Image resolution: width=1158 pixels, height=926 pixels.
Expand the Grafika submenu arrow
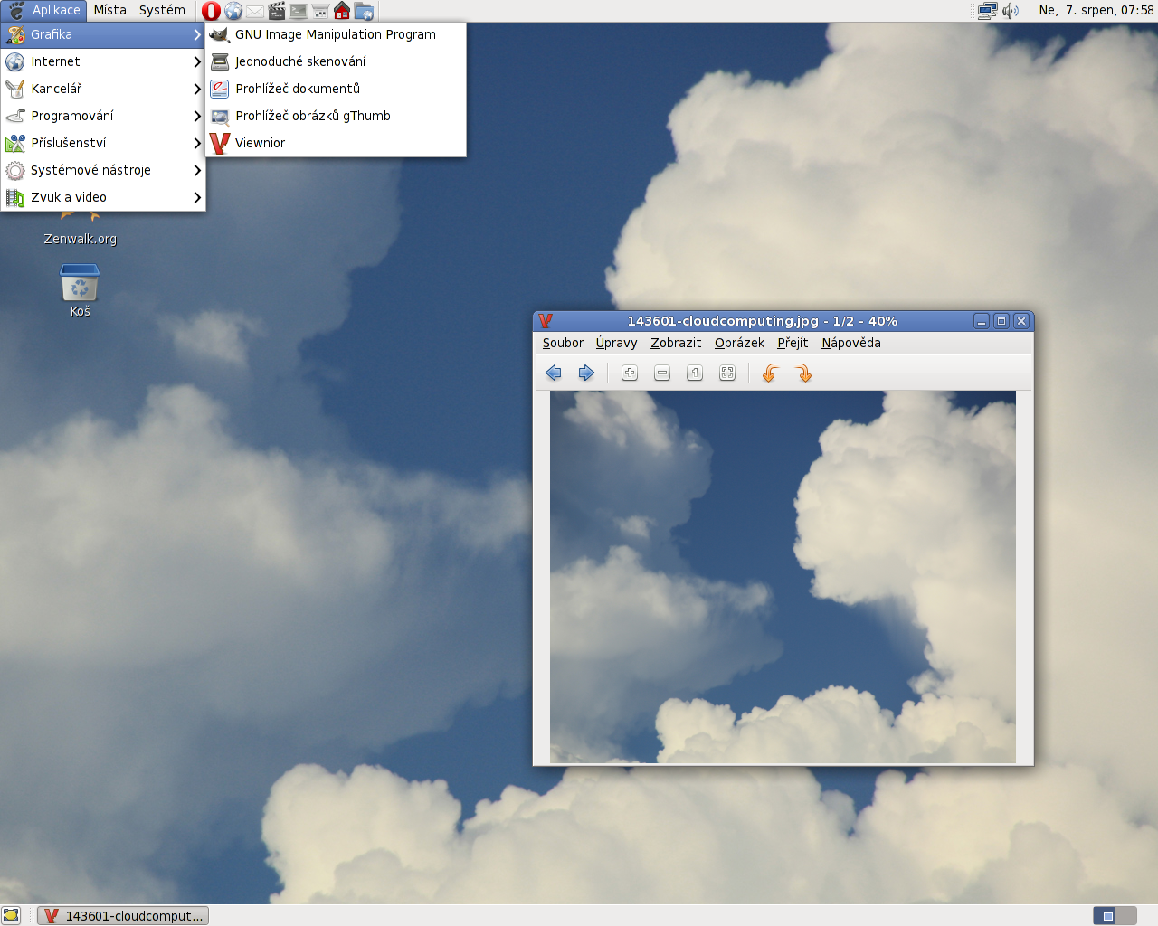point(197,34)
